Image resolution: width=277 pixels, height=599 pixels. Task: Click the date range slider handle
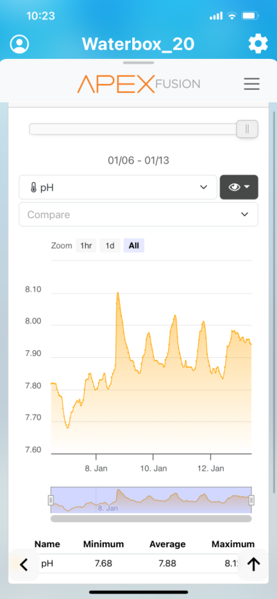(247, 129)
